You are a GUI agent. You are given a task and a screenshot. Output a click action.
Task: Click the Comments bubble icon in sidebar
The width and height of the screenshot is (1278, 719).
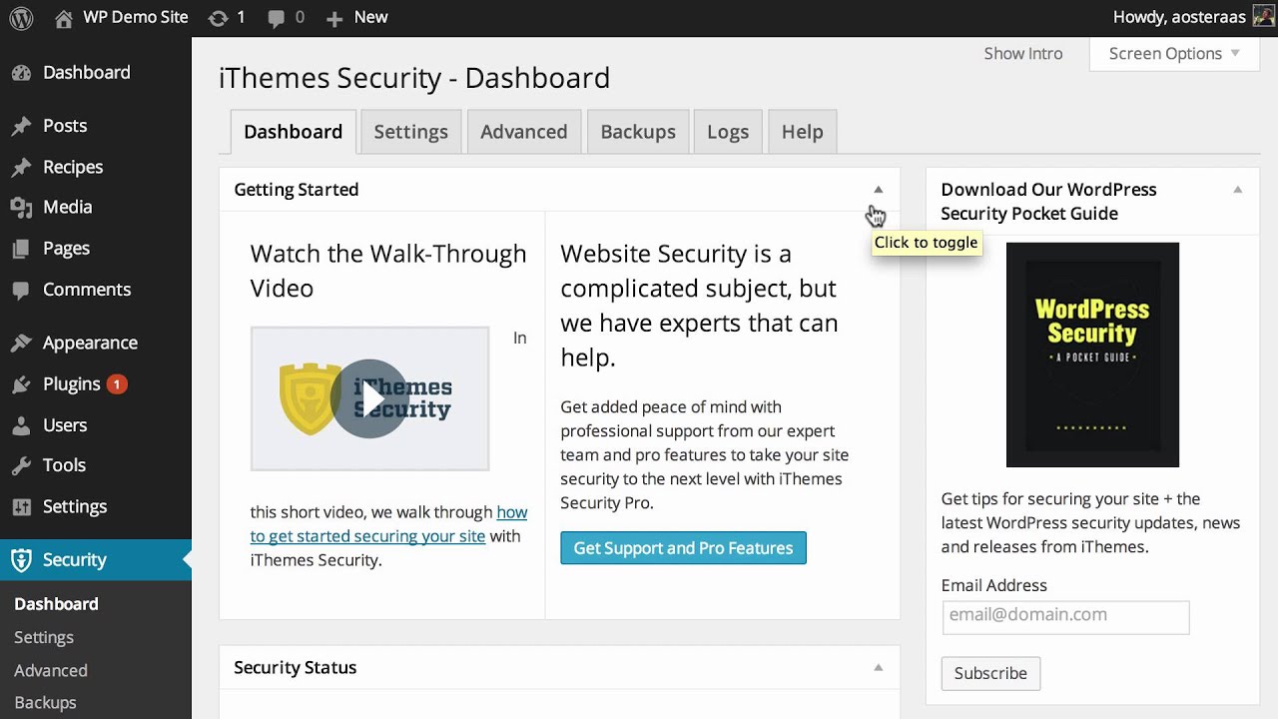click(x=21, y=290)
